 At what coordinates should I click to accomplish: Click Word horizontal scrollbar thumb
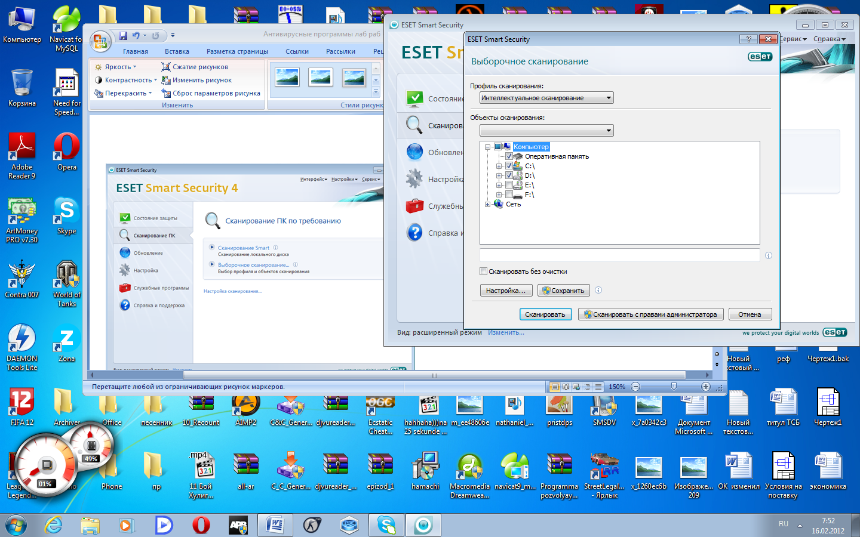(434, 375)
